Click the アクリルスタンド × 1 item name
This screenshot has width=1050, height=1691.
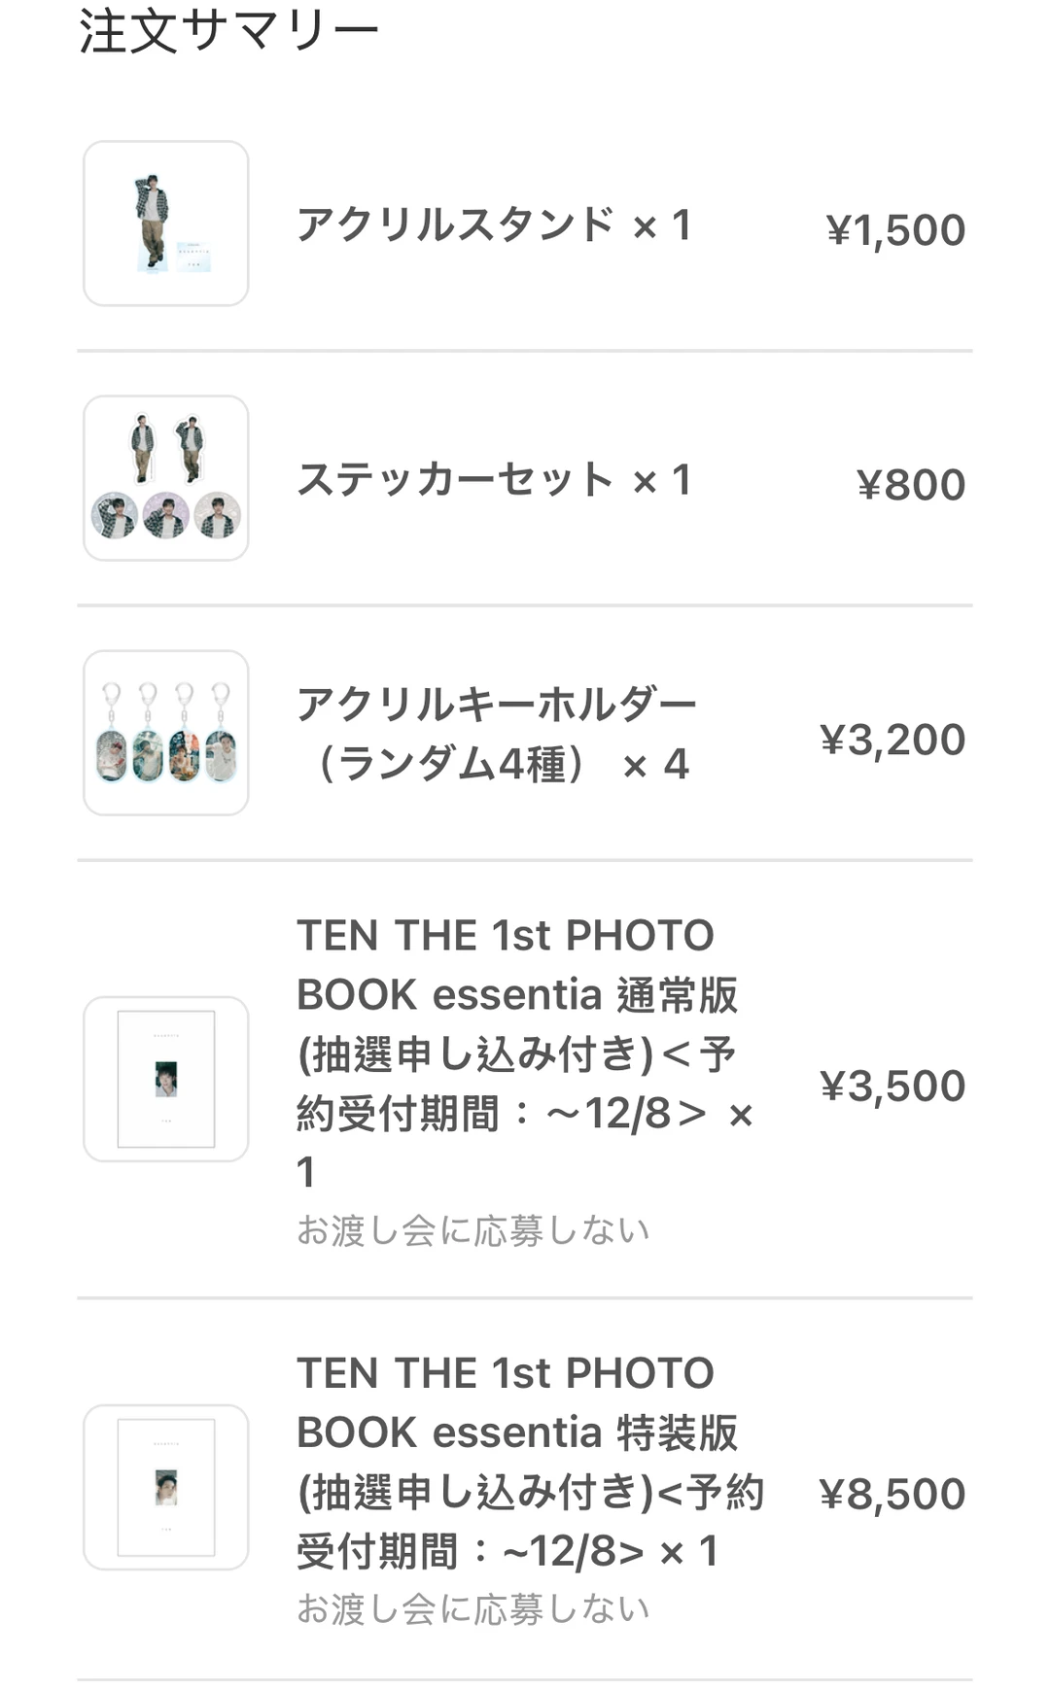coord(494,224)
